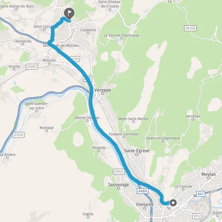
Task: Click the Quaix-en-Chartreuse label
Action: [x=163, y=138]
